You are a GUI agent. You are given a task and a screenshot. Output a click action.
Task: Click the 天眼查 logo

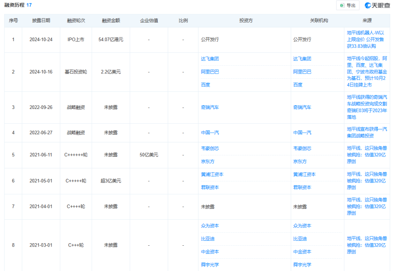point(377,5)
